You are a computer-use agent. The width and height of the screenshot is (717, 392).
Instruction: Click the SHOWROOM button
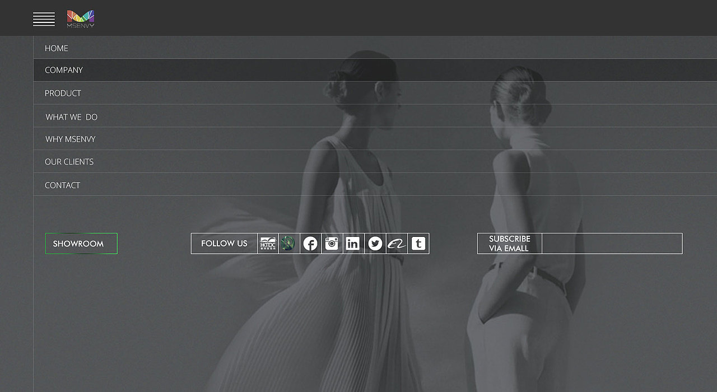click(81, 244)
